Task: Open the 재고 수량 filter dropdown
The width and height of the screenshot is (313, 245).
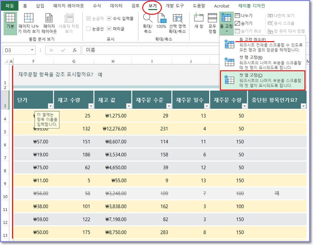Action: pyautogui.click(x=91, y=106)
